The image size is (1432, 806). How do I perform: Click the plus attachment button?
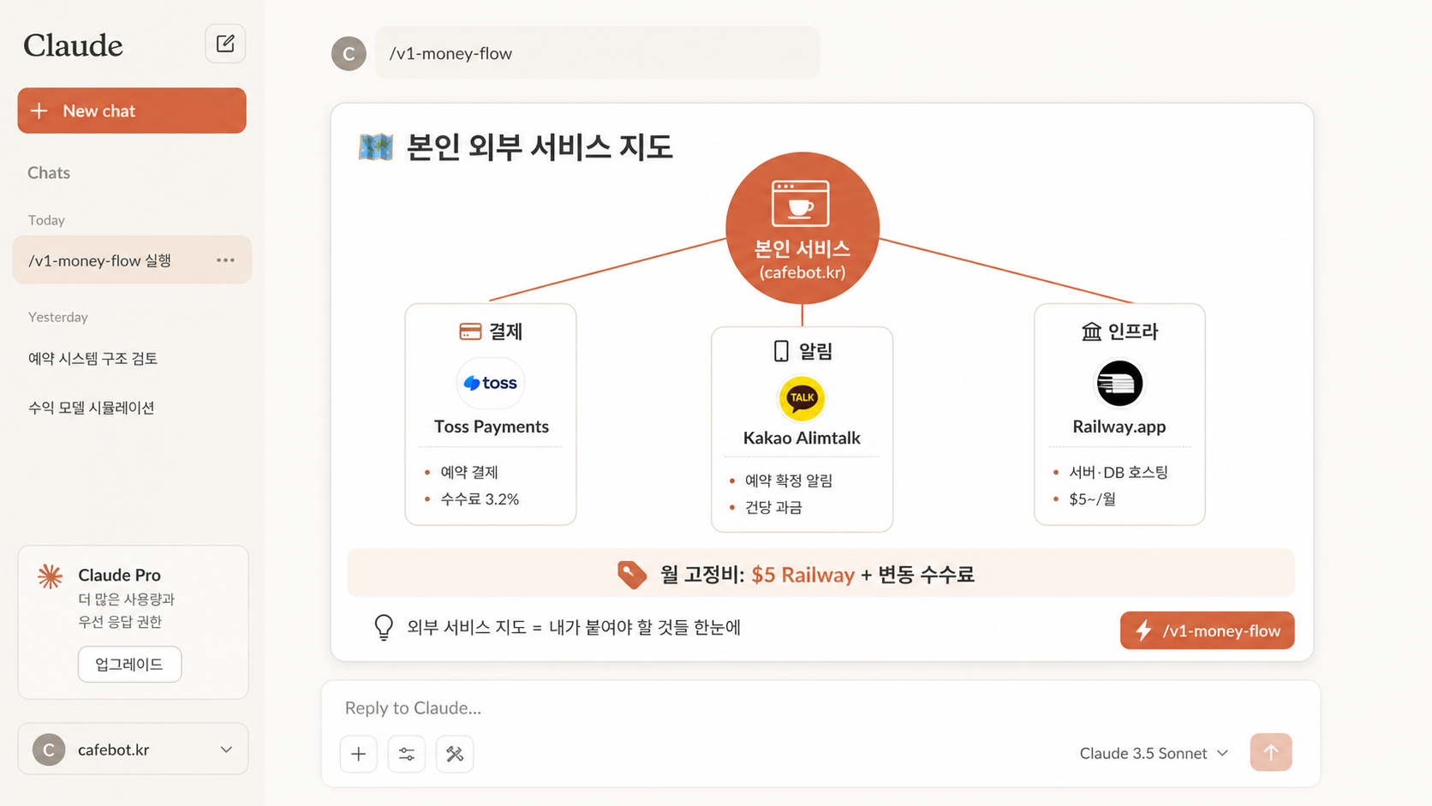pos(359,754)
